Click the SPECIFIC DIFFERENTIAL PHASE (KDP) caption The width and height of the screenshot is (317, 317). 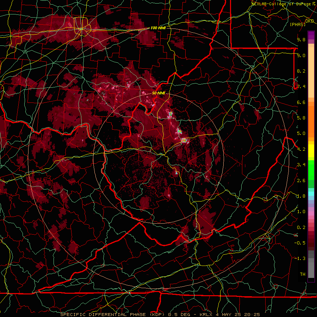(112, 315)
